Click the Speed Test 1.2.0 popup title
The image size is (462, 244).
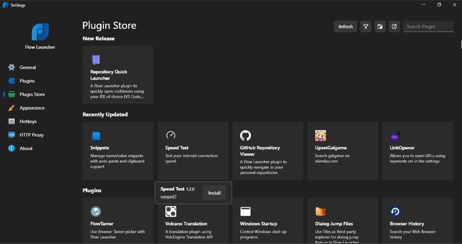click(177, 189)
